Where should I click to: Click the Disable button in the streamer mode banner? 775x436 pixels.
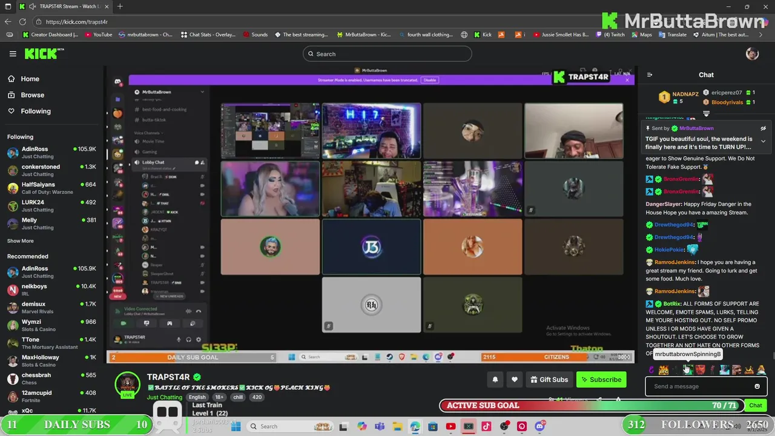pos(429,80)
